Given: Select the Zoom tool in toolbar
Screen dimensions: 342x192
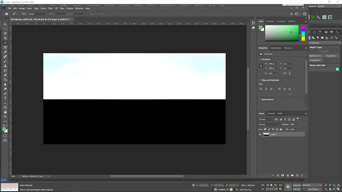Looking at the screenshot, I should (x=5, y=117).
